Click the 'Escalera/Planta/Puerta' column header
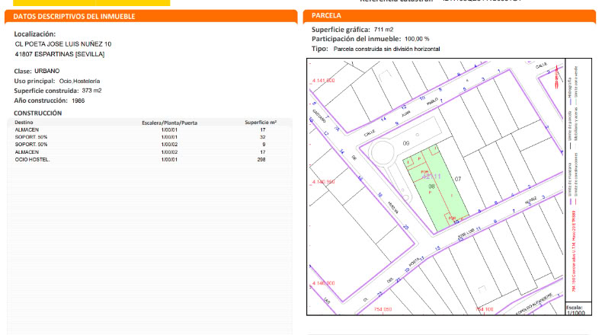 tap(169, 123)
